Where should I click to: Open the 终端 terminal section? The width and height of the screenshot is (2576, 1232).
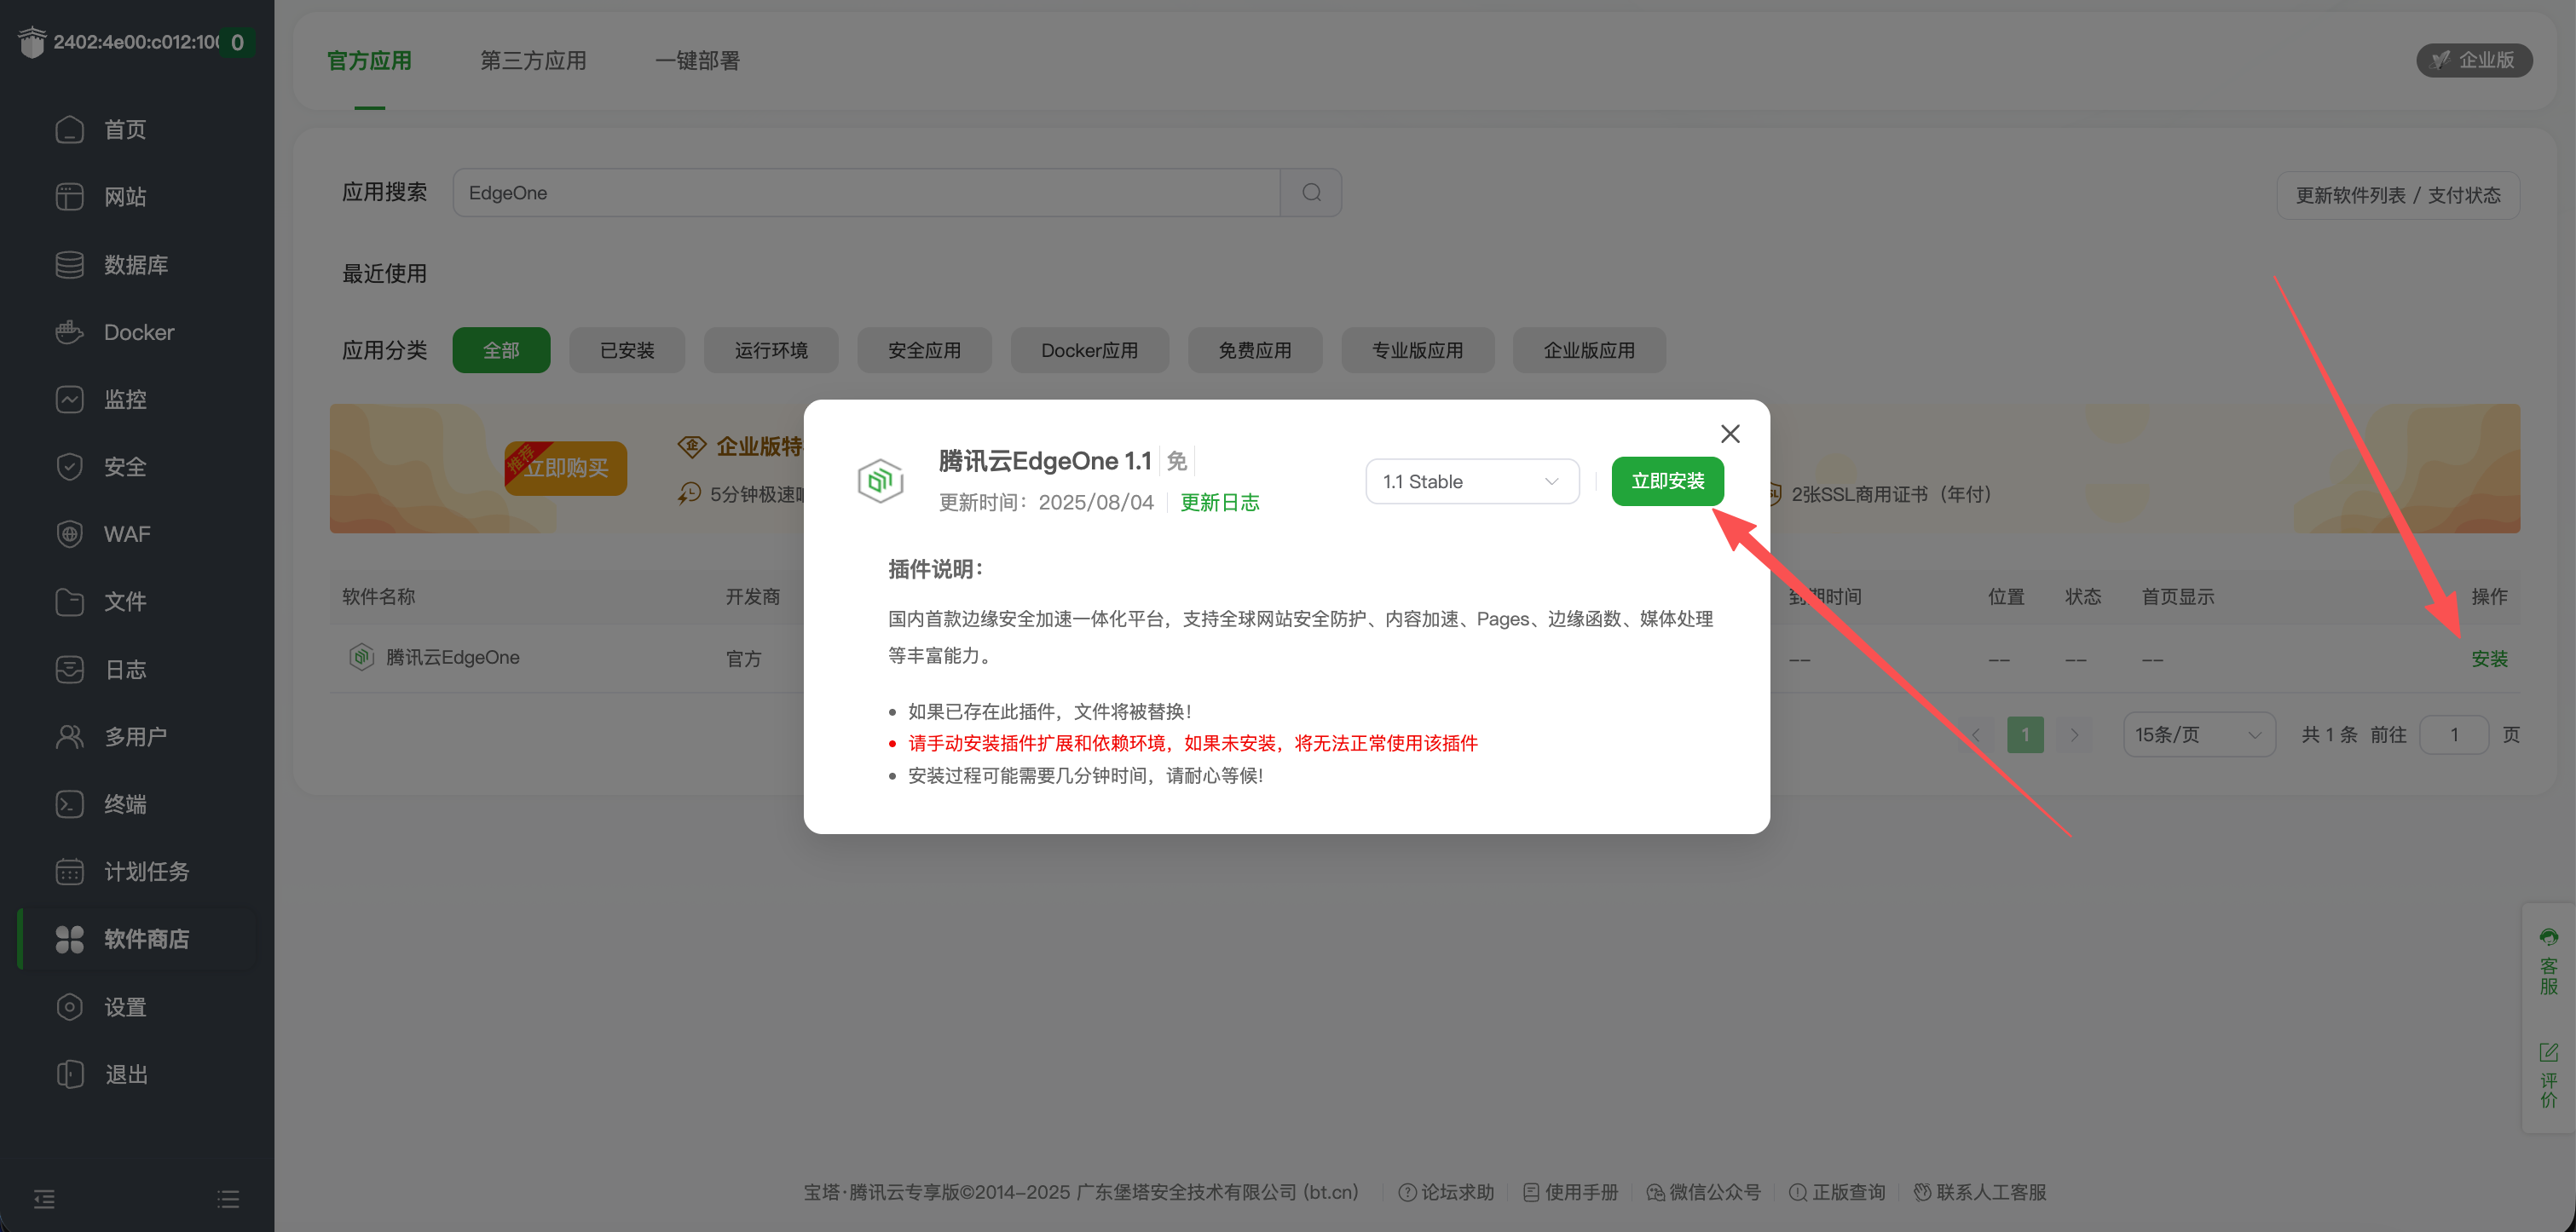[126, 804]
